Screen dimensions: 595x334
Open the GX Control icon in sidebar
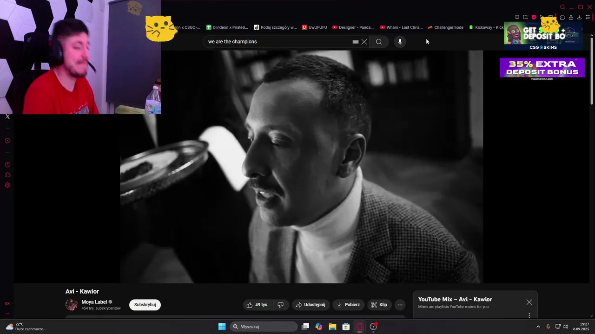7,303
